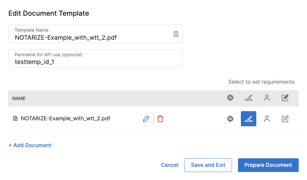The width and height of the screenshot is (307, 180).
Task: Click the person icon in the table header
Action: click(267, 98)
